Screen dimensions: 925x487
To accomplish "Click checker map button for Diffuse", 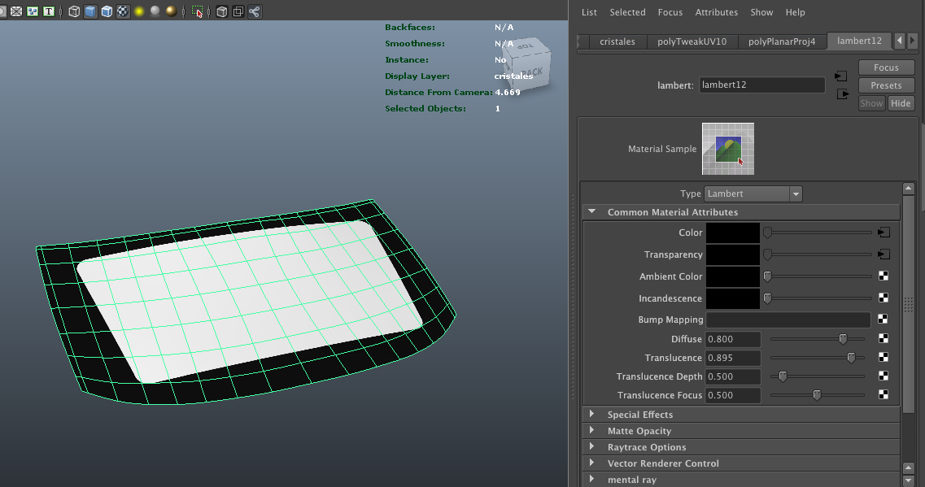I will (884, 339).
